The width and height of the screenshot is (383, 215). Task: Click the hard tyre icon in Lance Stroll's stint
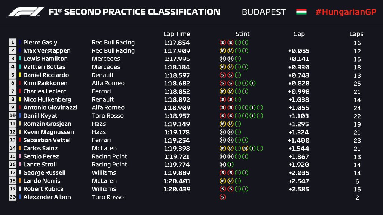click(x=223, y=165)
